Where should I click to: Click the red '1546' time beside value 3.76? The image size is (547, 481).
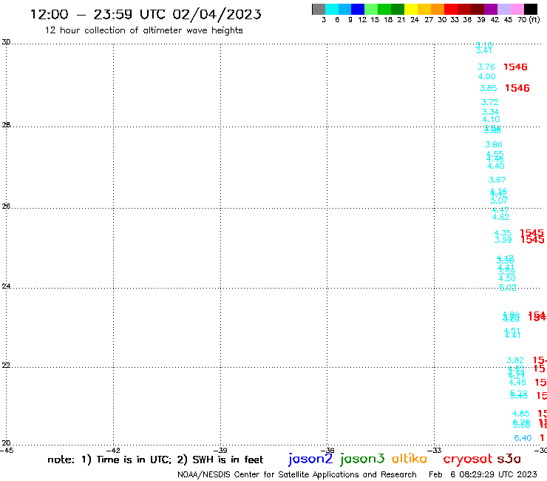coord(515,67)
